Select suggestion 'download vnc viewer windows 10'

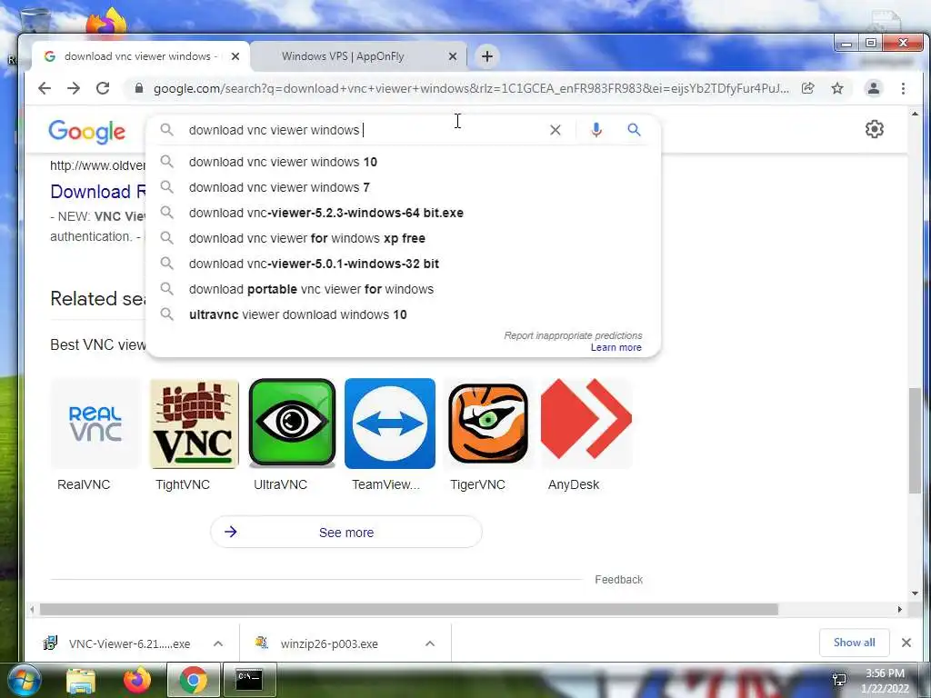(x=403, y=162)
